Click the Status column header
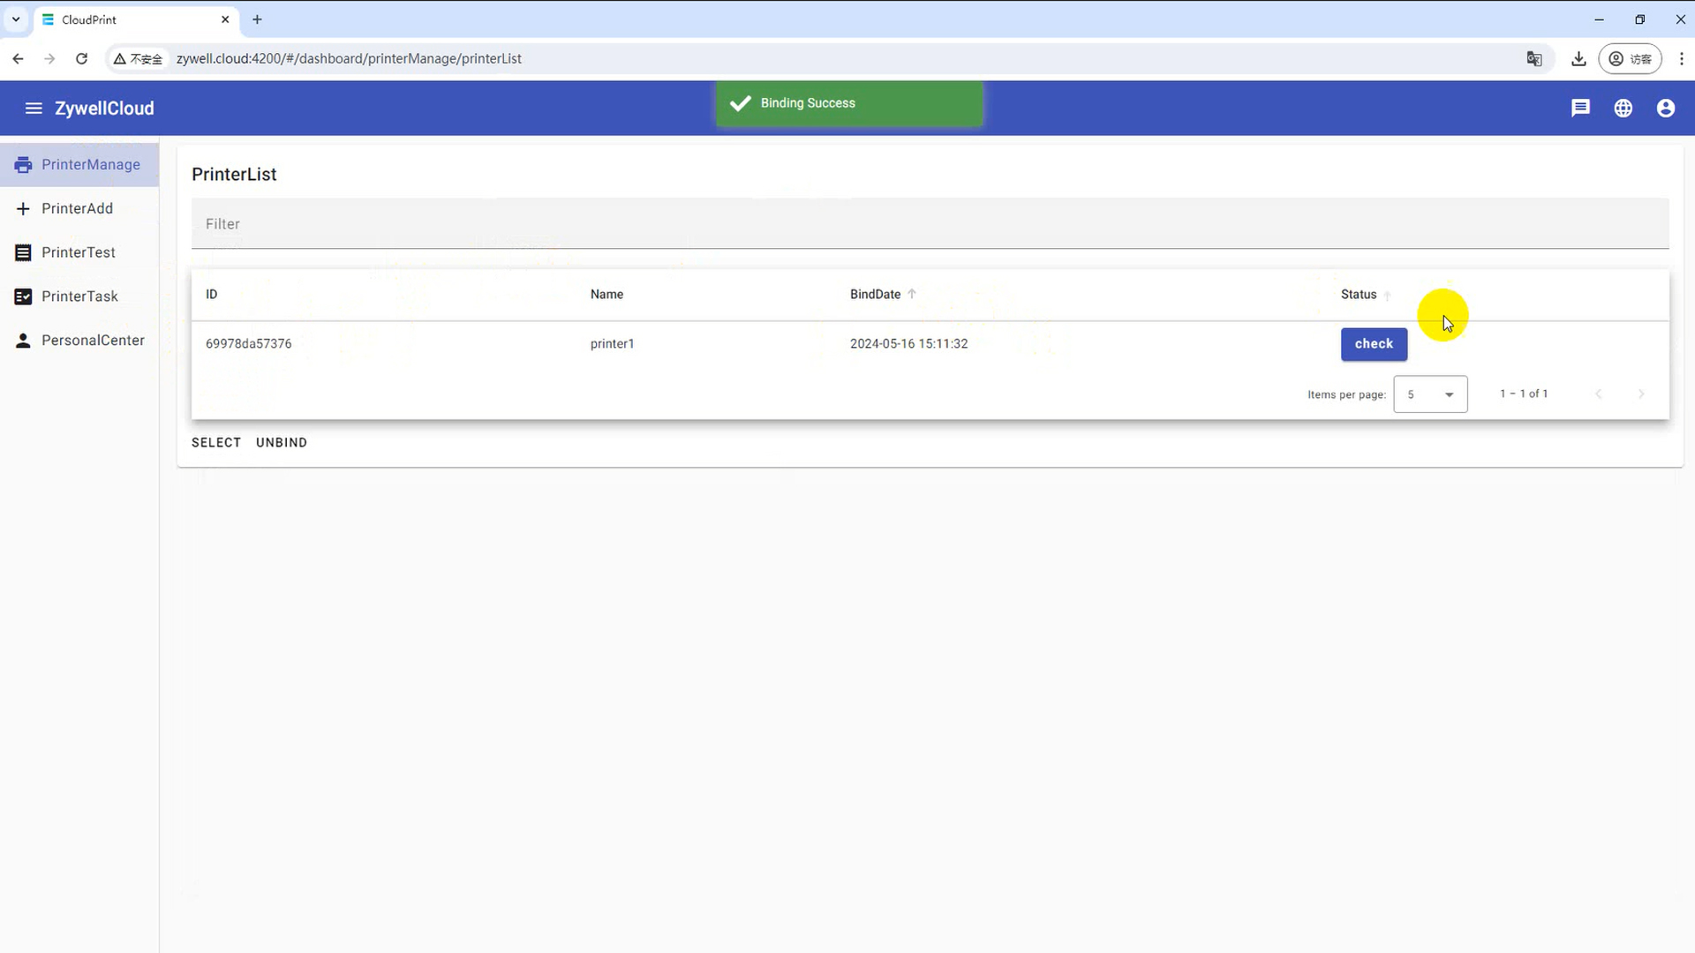This screenshot has width=1695, height=953. pos(1358,295)
